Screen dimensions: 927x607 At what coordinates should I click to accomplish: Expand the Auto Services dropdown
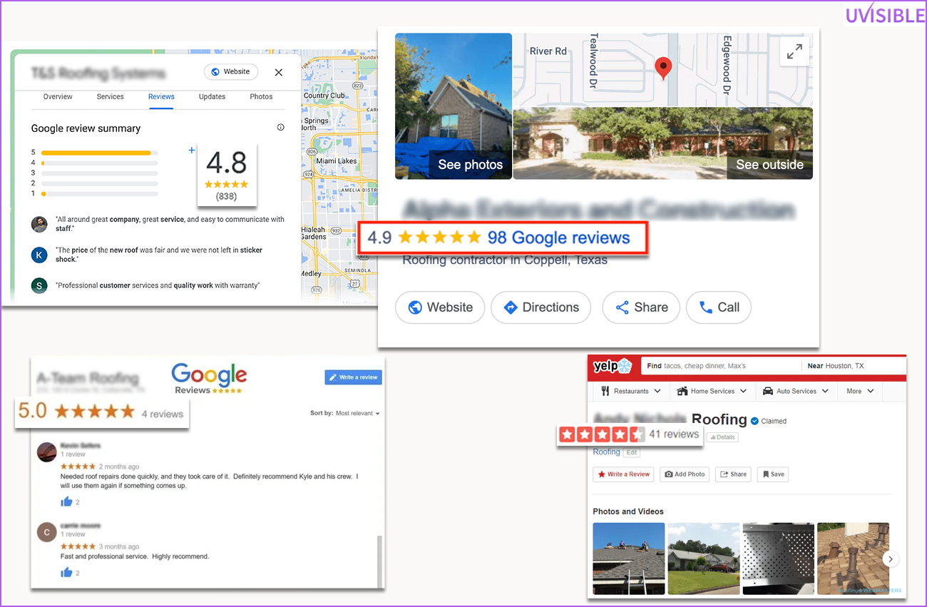click(x=796, y=391)
